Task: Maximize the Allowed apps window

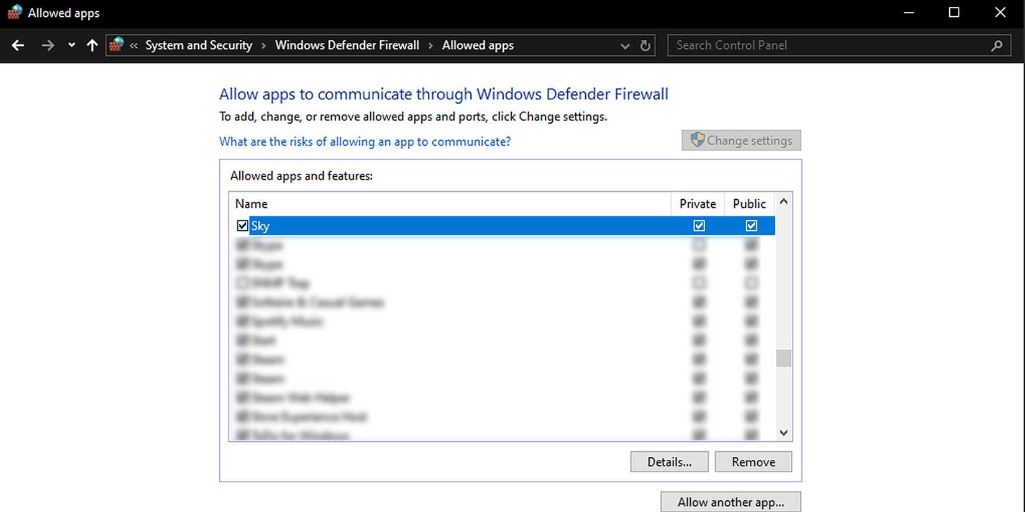Action: (954, 12)
